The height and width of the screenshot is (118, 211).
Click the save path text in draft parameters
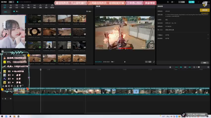point(187,15)
